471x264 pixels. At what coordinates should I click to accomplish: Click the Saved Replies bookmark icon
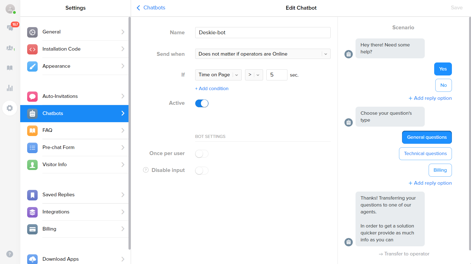(32, 195)
